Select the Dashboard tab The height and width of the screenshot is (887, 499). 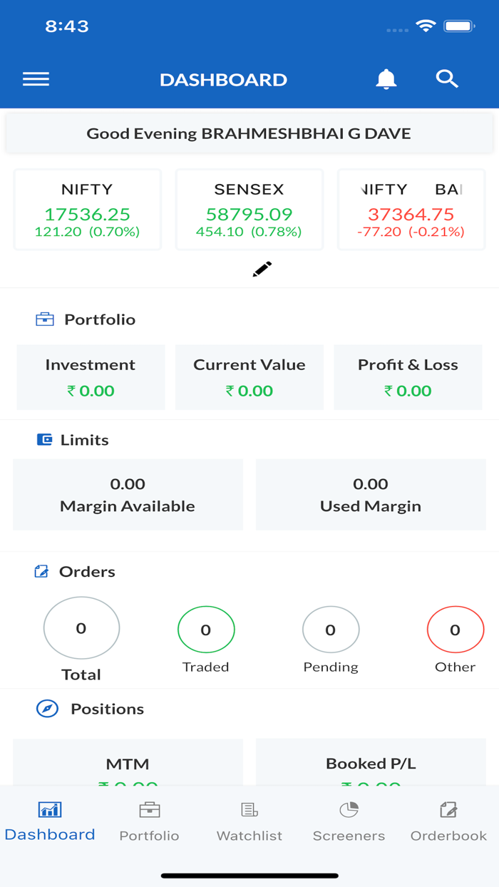[49, 819]
